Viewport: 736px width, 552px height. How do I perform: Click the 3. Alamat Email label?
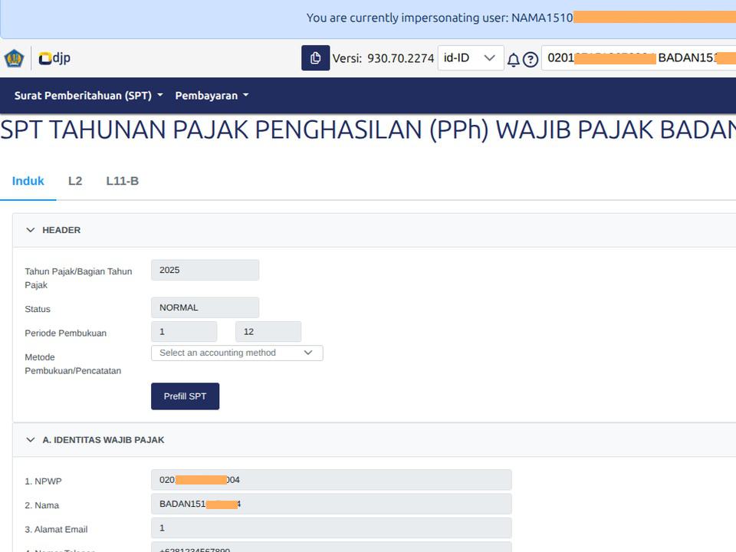(56, 529)
